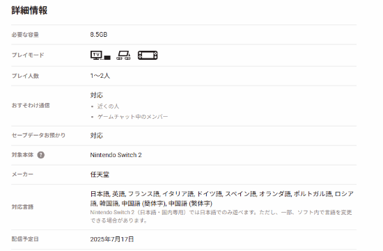Click the tabletop mode play icon
Viewport: 383px width, 251px height.
click(x=123, y=55)
